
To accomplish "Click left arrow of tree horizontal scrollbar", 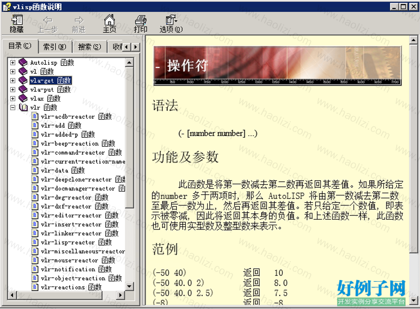I will pos(12,295).
